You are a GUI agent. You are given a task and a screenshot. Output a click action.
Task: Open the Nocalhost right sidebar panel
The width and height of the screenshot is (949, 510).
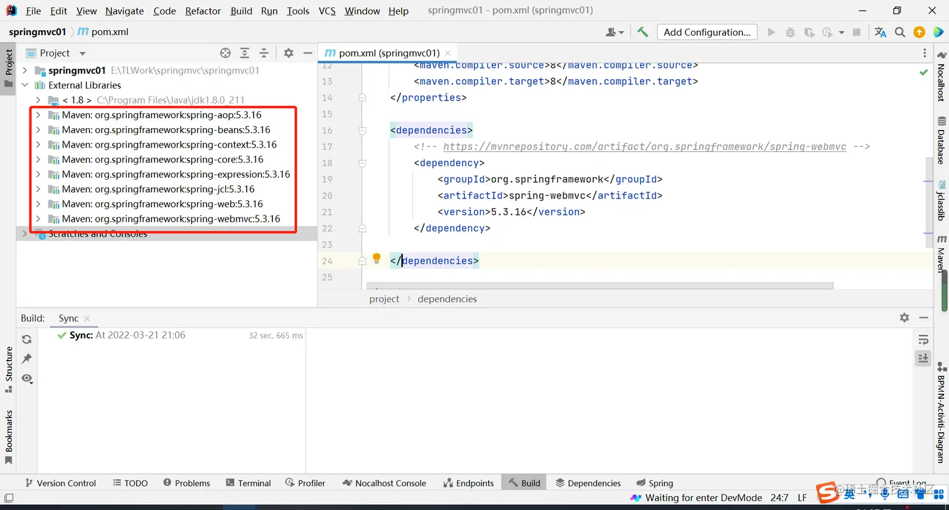pos(941,75)
